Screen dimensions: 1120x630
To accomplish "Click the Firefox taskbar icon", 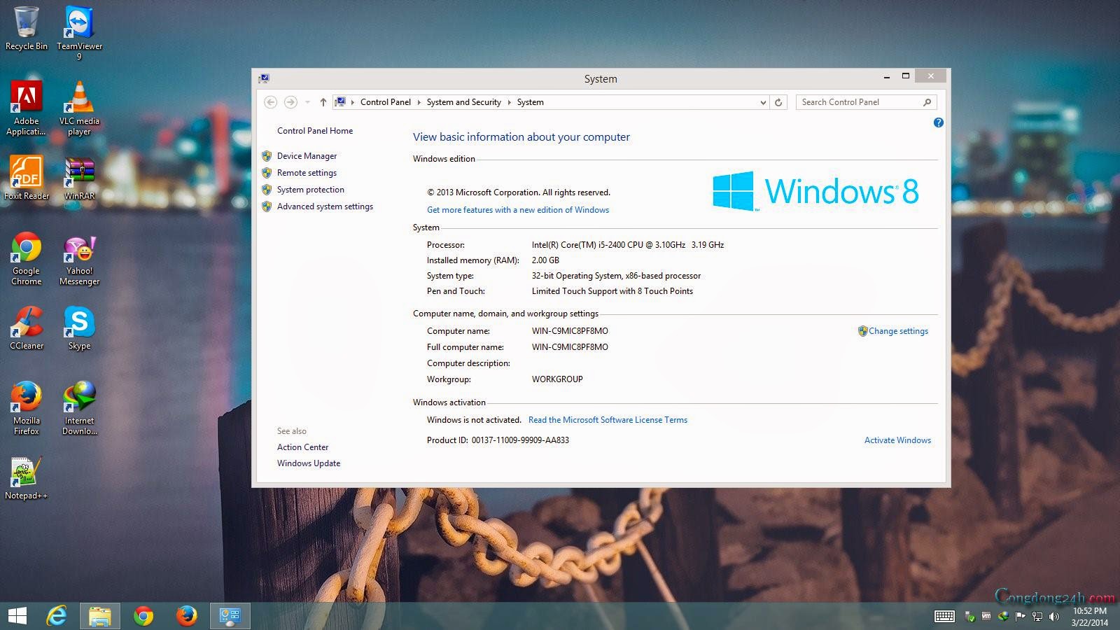I will pyautogui.click(x=186, y=616).
